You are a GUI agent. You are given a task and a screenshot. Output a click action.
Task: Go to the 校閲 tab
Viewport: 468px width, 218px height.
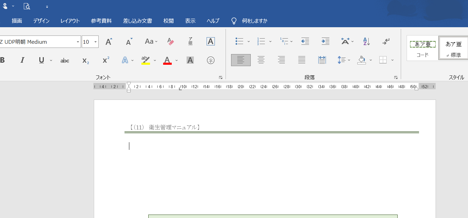(x=169, y=21)
